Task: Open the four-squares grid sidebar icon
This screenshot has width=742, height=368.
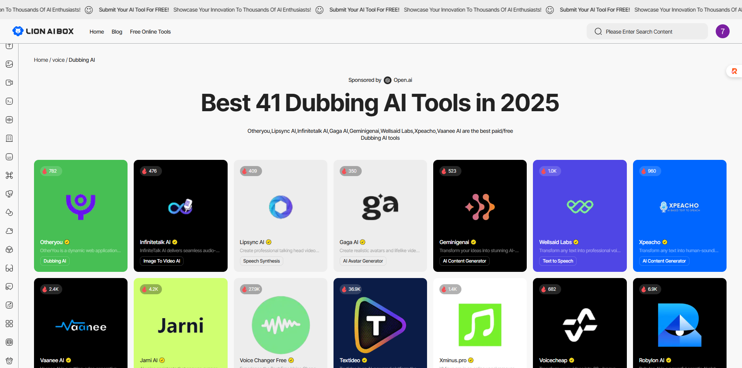Action: coord(9,324)
